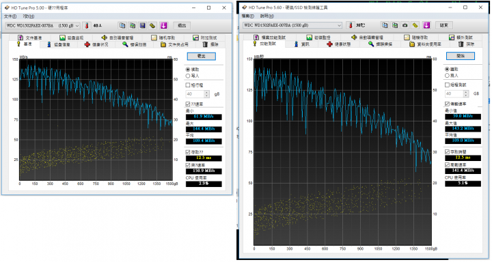Select Read radio button in HD Tune 5.00
492x262 pixels.
coord(188,70)
